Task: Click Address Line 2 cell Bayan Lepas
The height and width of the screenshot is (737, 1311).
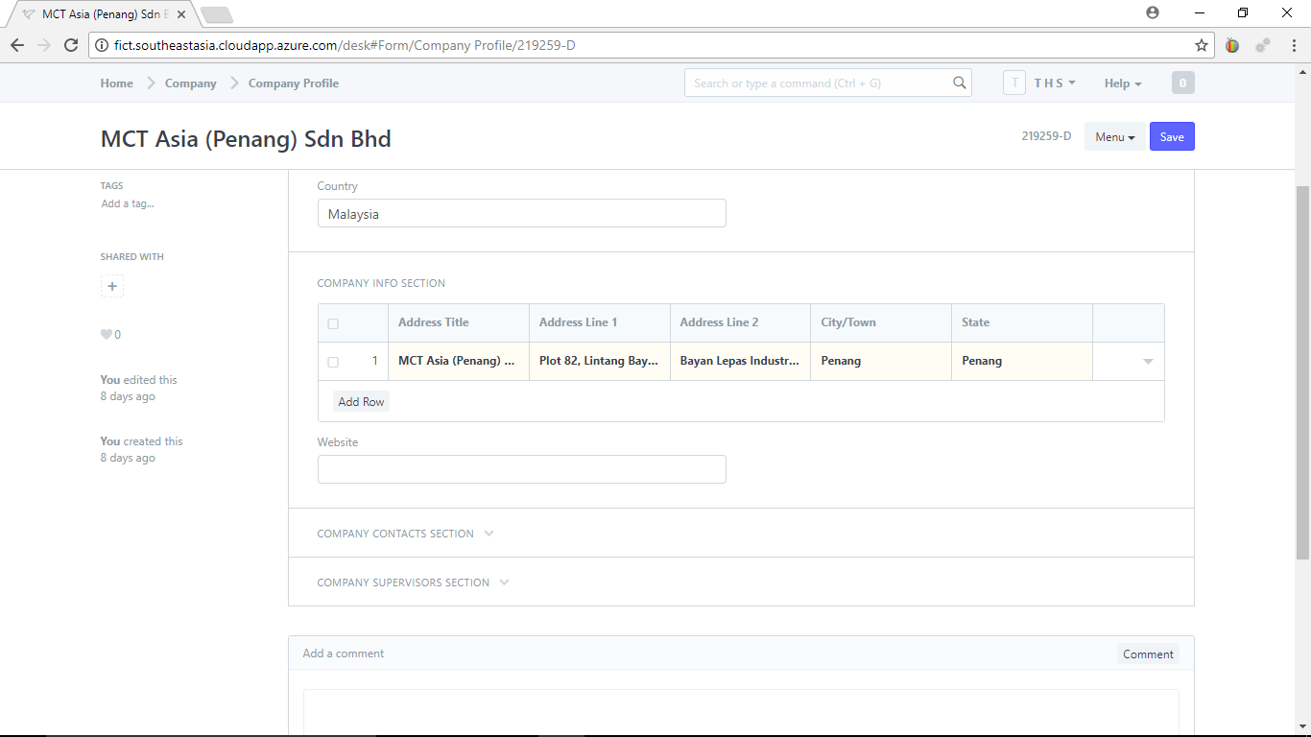Action: [740, 362]
